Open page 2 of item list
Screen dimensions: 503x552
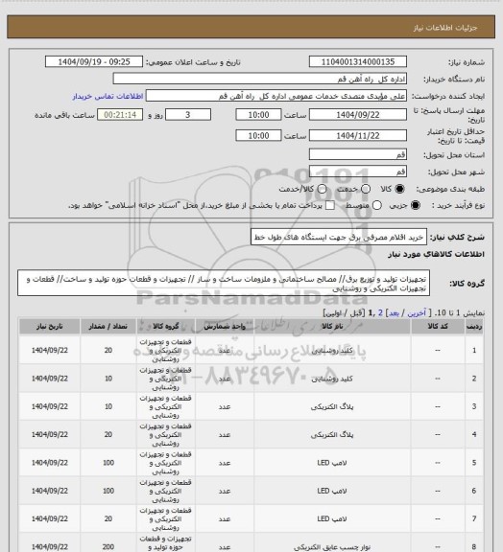pos(380,313)
